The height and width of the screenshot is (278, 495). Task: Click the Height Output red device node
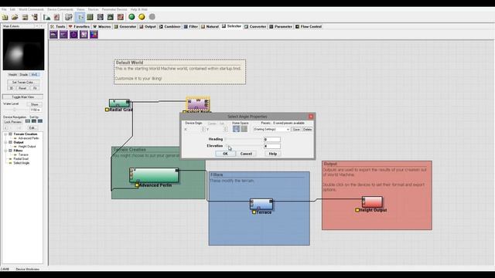click(x=372, y=202)
